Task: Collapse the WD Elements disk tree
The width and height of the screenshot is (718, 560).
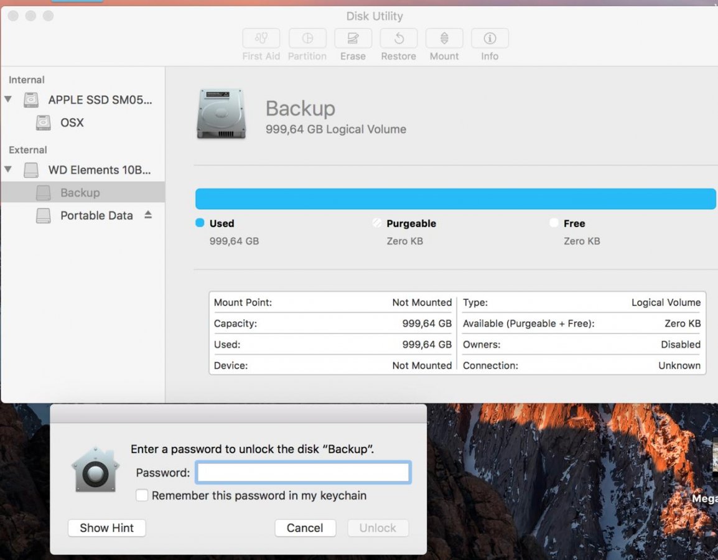Action: click(9, 170)
